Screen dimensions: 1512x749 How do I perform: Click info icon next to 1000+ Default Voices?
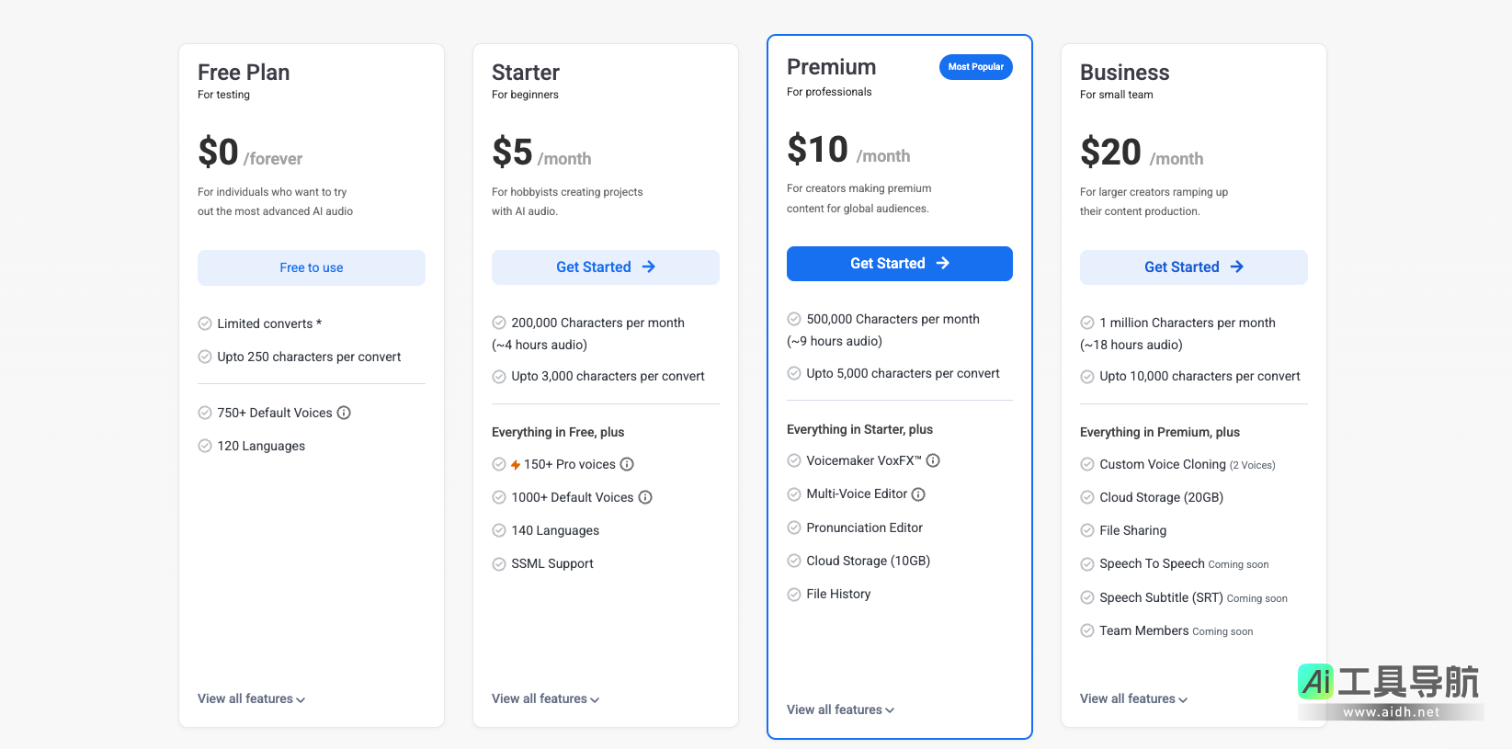(645, 497)
